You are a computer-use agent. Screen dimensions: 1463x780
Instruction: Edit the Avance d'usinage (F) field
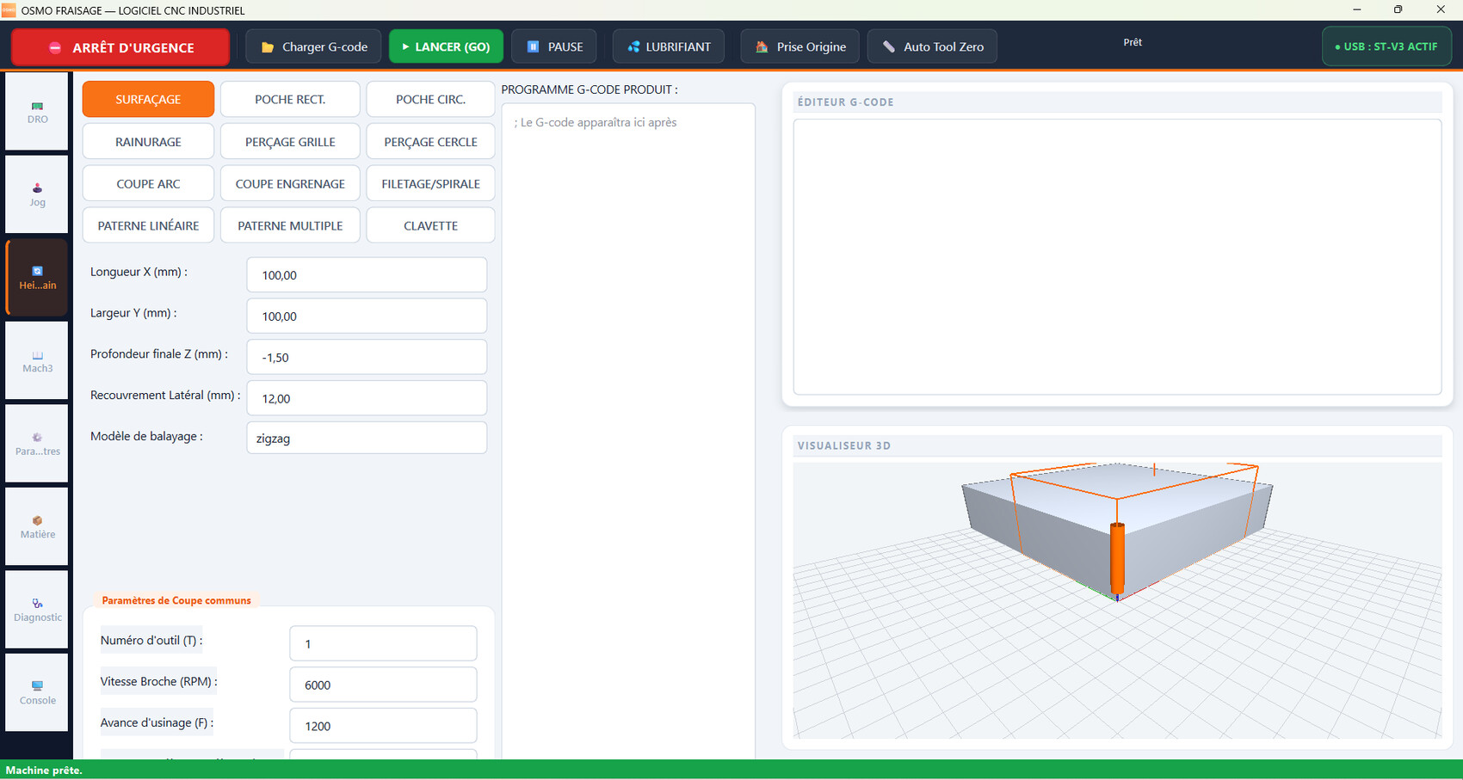tap(383, 726)
